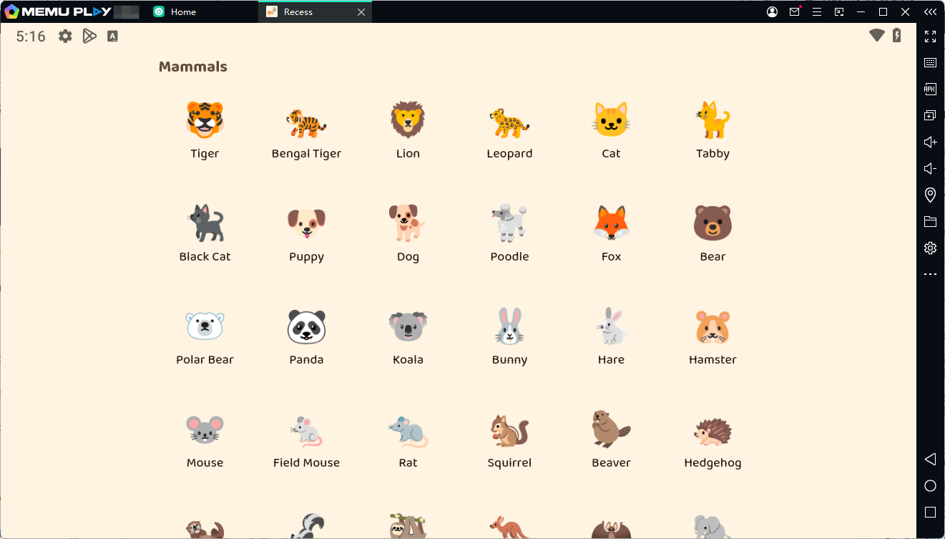Select the Hamster face icon
Viewport: 945px width, 539px height.
coord(713,326)
